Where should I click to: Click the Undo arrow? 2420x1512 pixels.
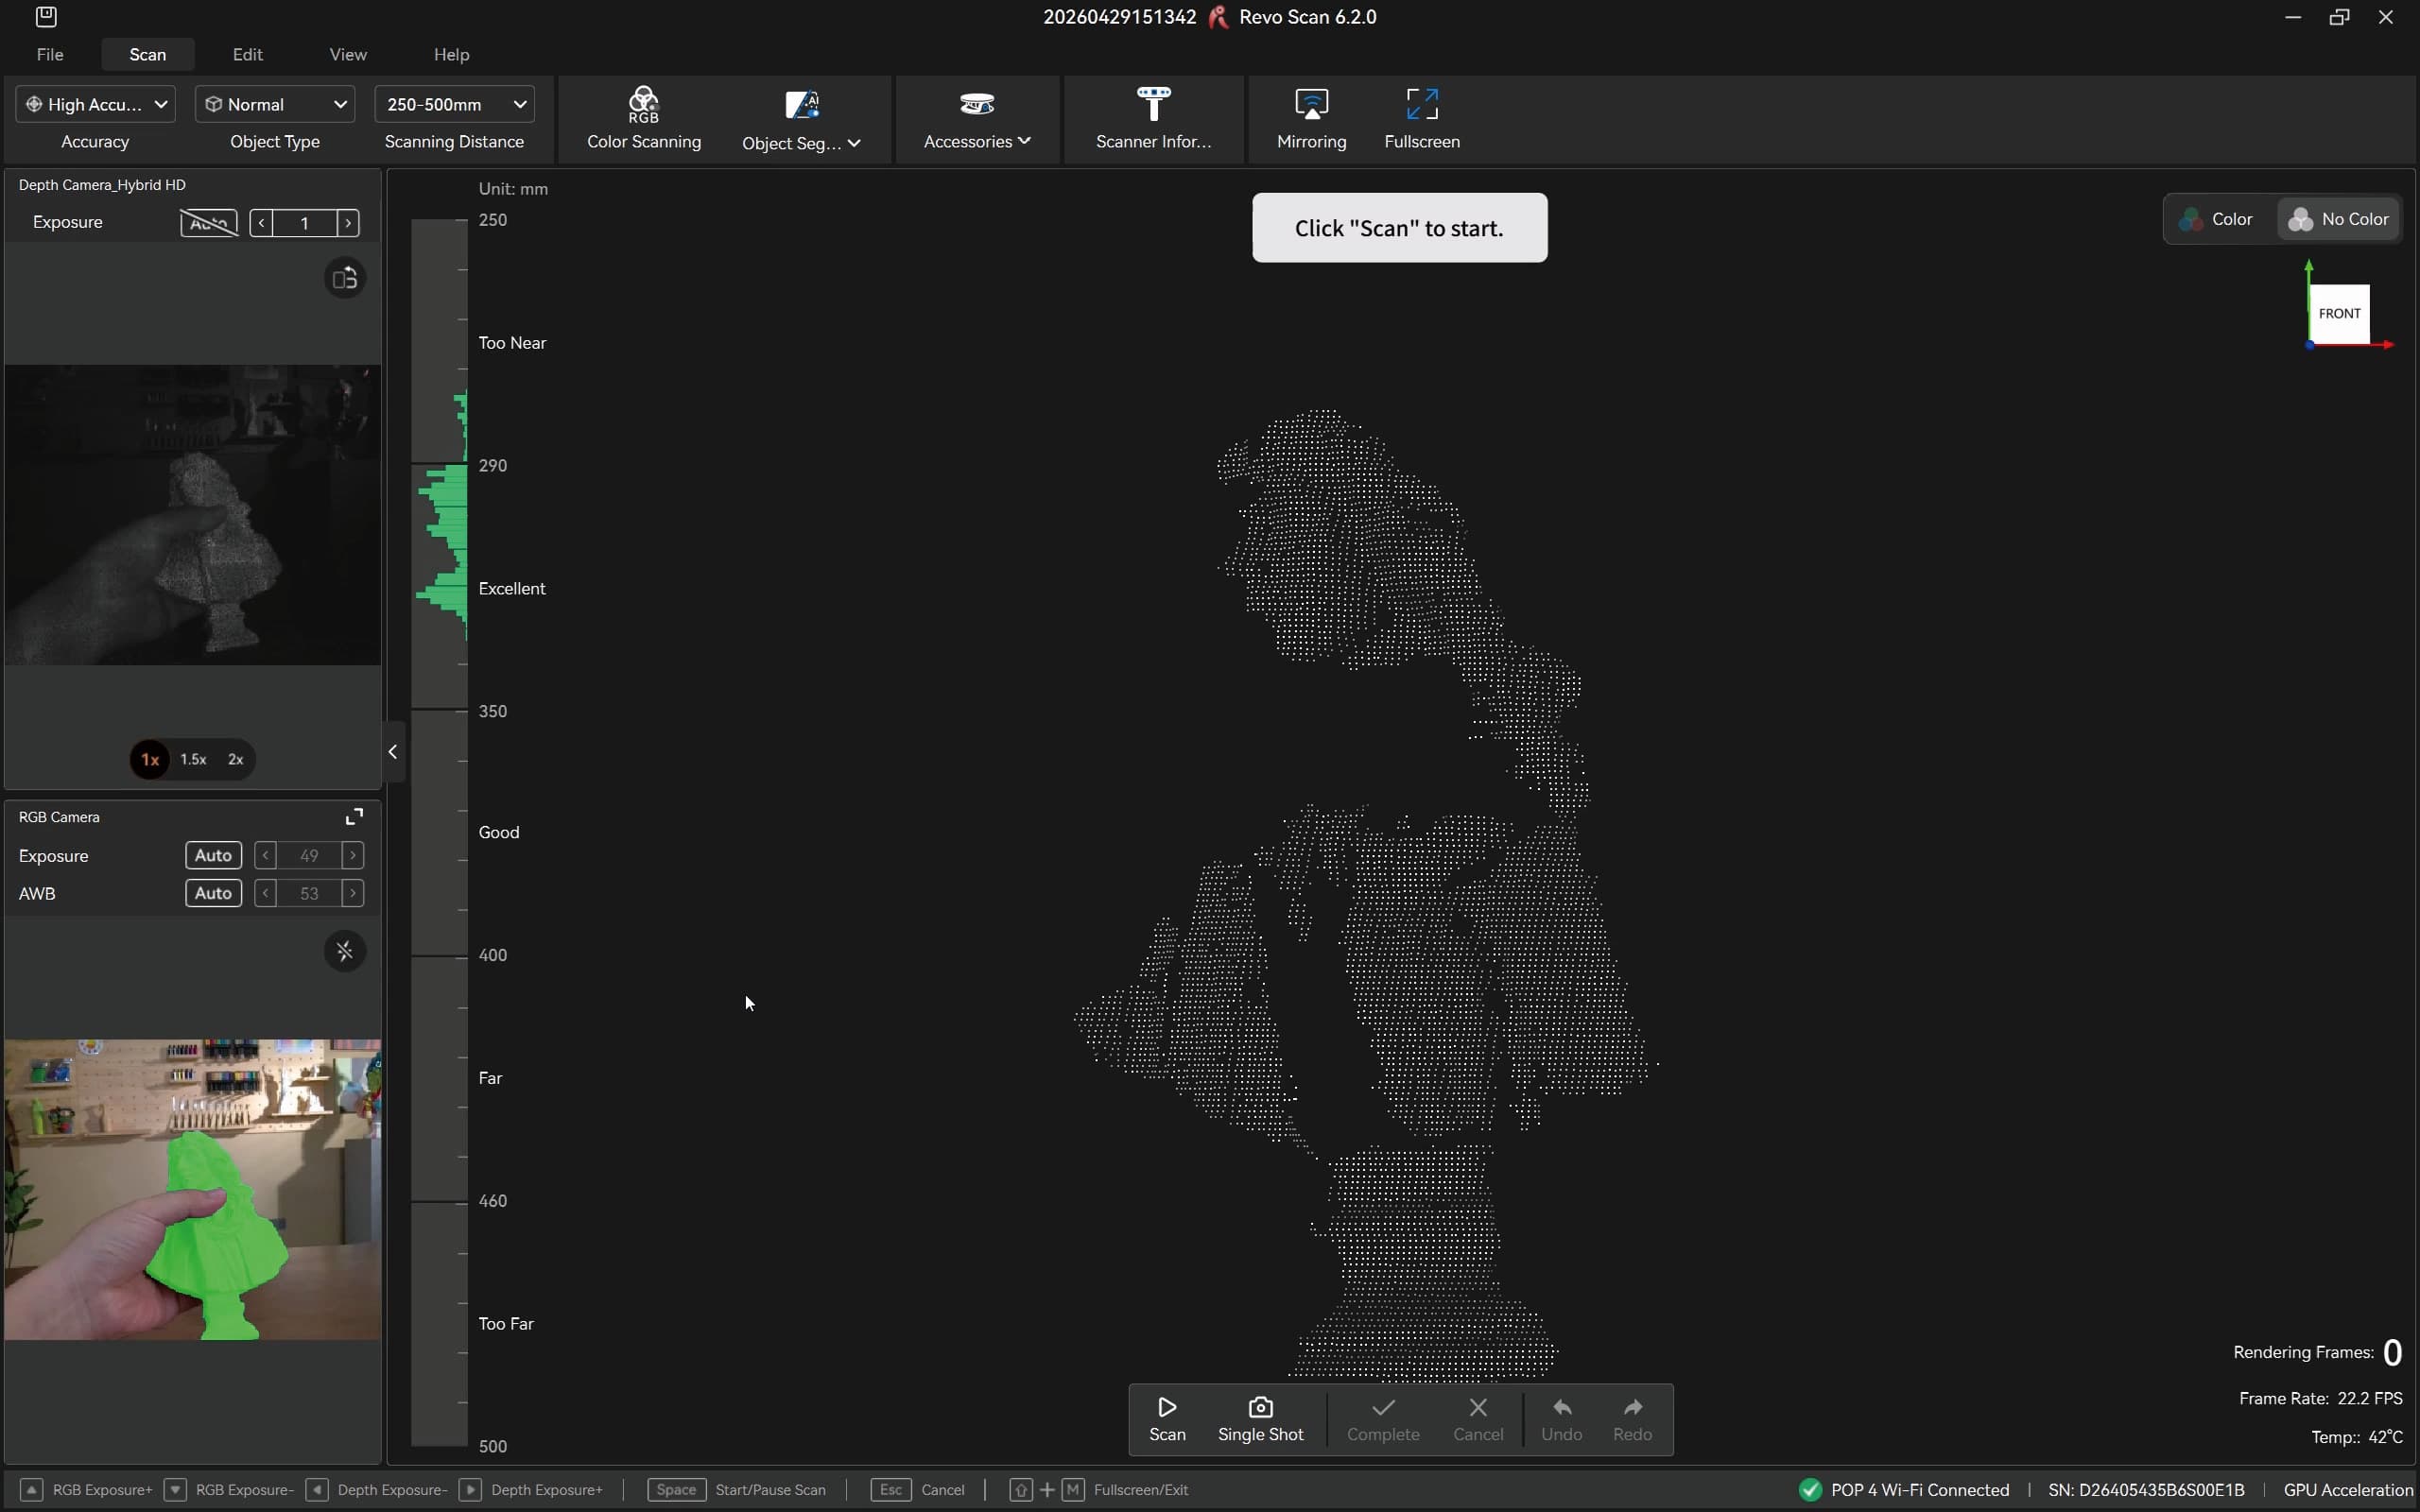point(1562,1408)
